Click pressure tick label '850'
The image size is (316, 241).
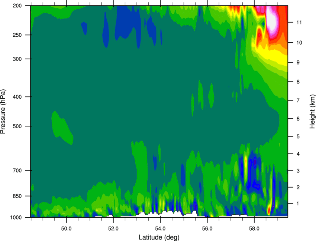pos(17,196)
